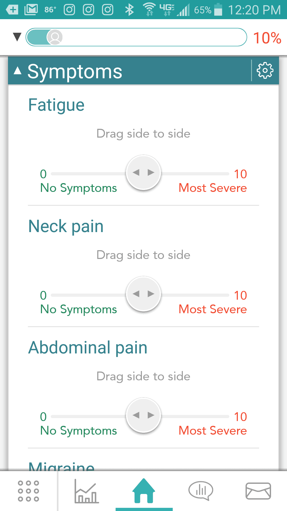The height and width of the screenshot is (511, 287).
Task: Select the Fatigue symptom heading
Action: coord(56,104)
